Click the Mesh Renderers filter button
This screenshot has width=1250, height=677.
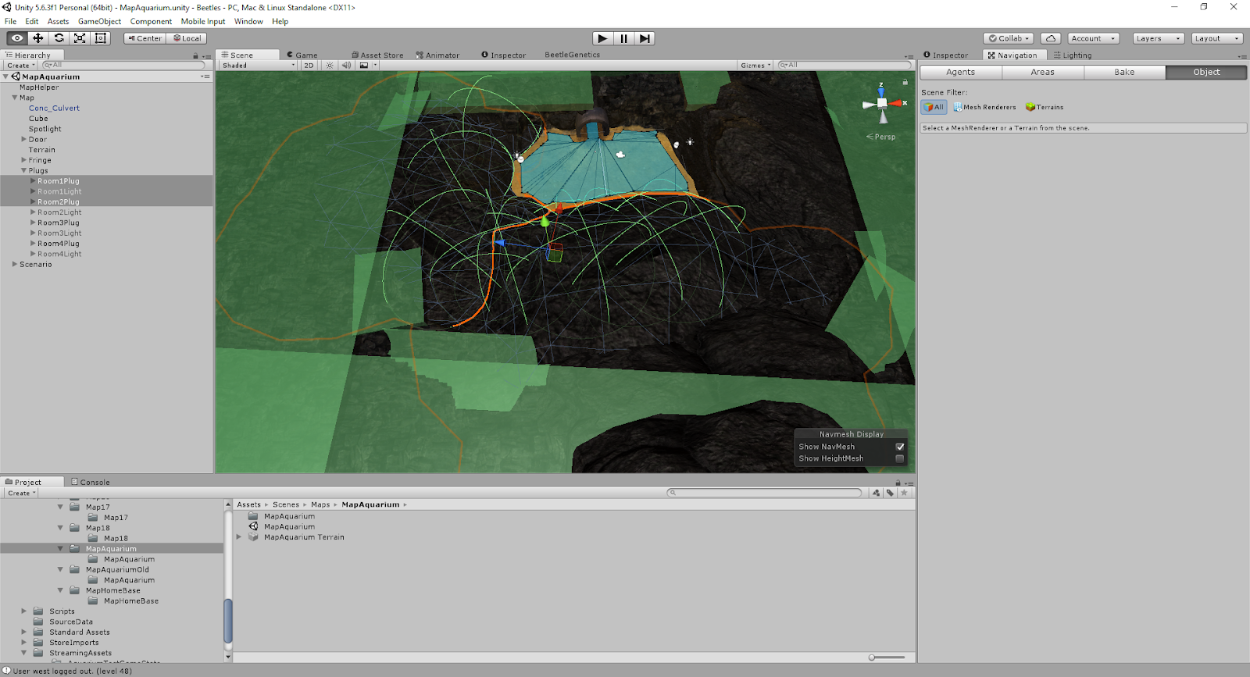click(x=984, y=107)
